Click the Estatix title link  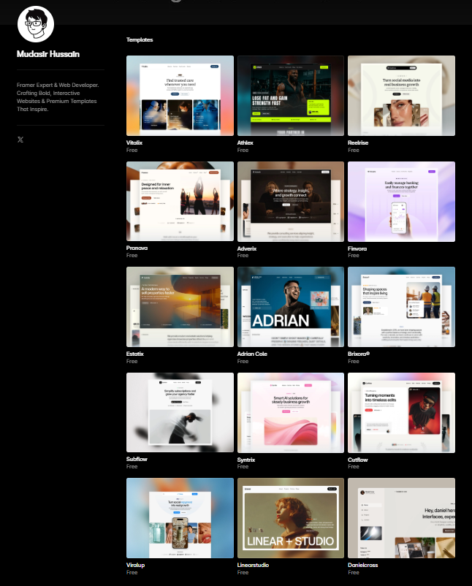coord(135,354)
